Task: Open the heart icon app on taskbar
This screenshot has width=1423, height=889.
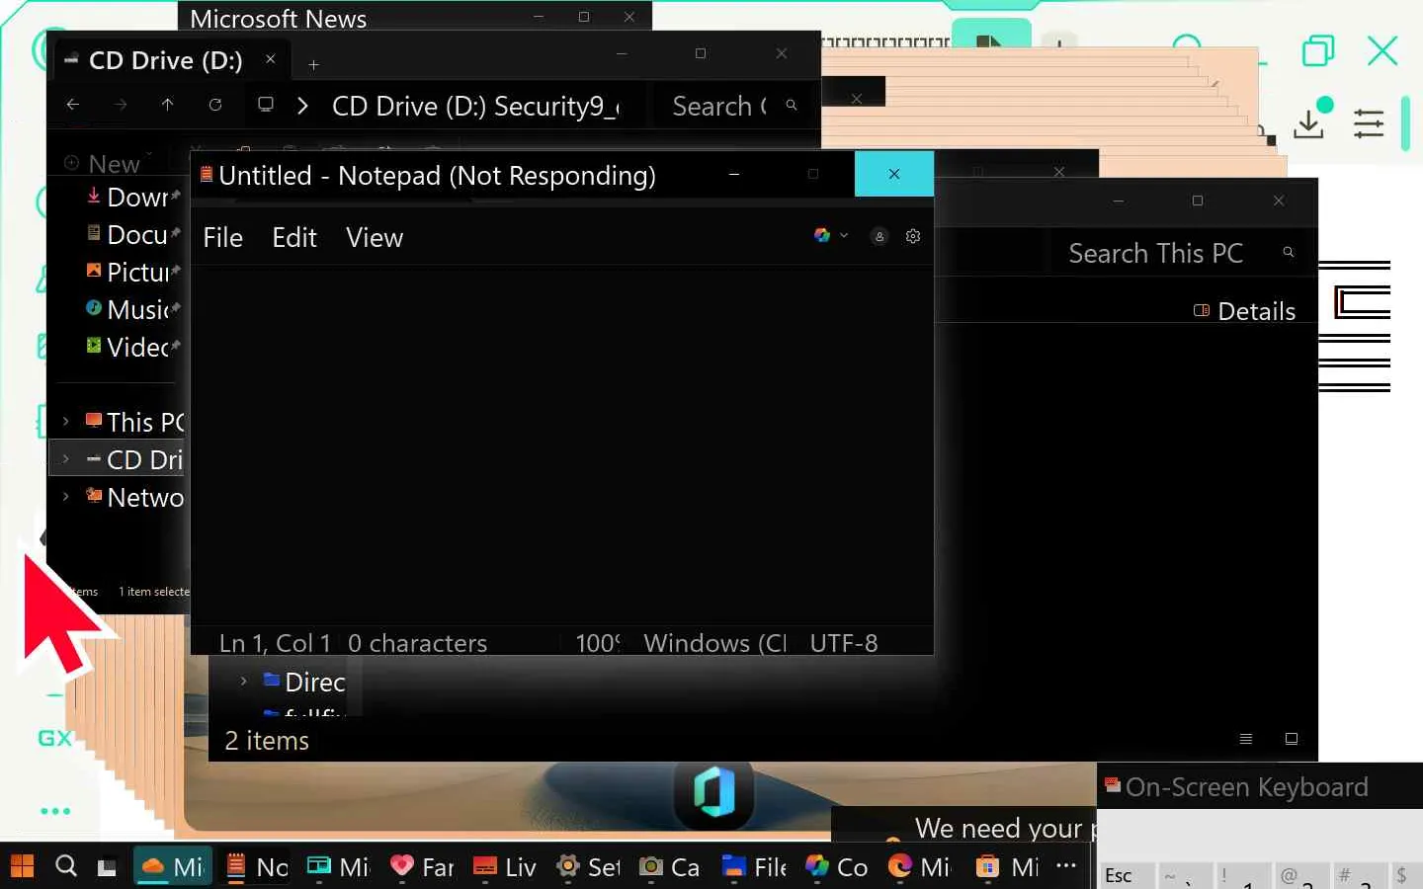Action: coord(422,867)
